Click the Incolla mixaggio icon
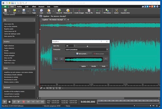The width and height of the screenshot is (162, 109). click(79, 11)
